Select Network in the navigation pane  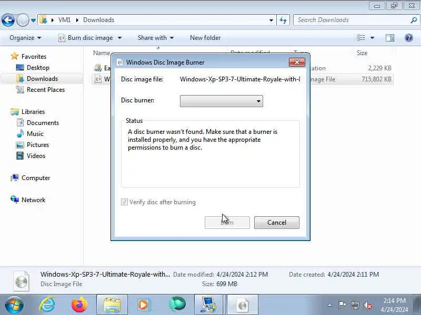[x=33, y=200]
